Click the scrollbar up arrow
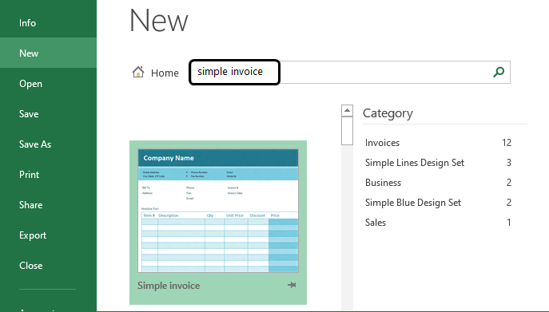The width and height of the screenshot is (549, 312). coord(347,111)
